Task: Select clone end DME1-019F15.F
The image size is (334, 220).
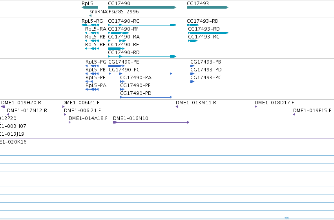Action: point(312,111)
